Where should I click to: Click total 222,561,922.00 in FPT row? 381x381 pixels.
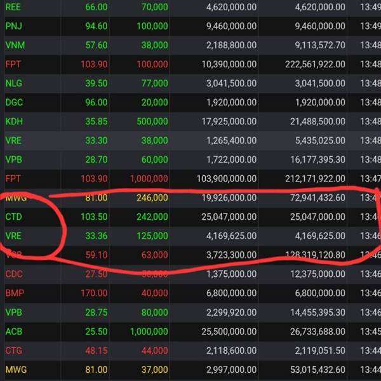(315, 64)
